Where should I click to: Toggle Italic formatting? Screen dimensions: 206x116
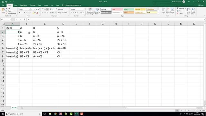(x=22, y=13)
